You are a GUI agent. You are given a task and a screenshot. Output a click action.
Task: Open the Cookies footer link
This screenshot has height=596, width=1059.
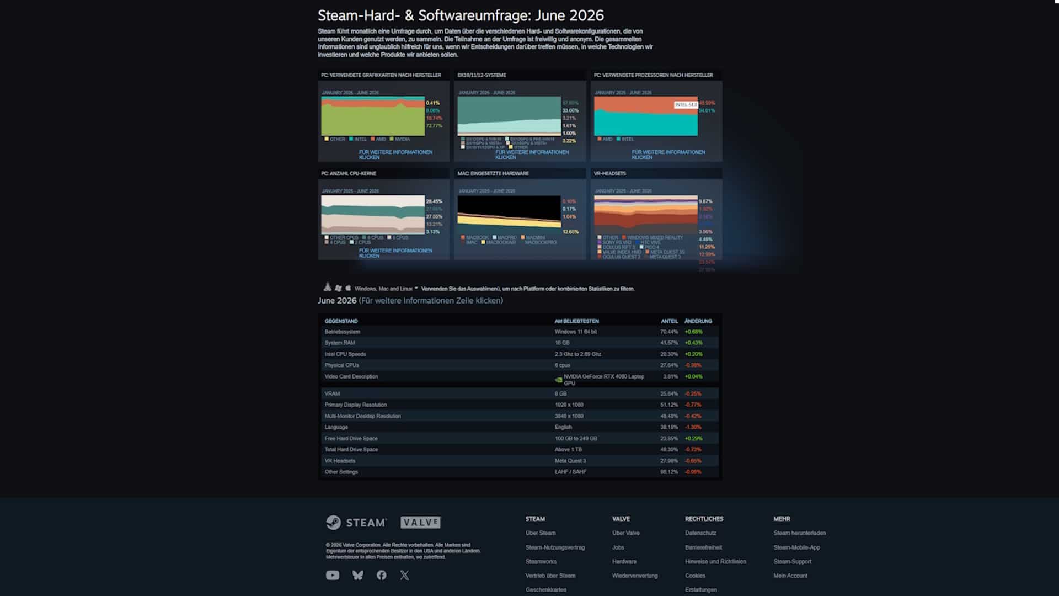click(695, 576)
